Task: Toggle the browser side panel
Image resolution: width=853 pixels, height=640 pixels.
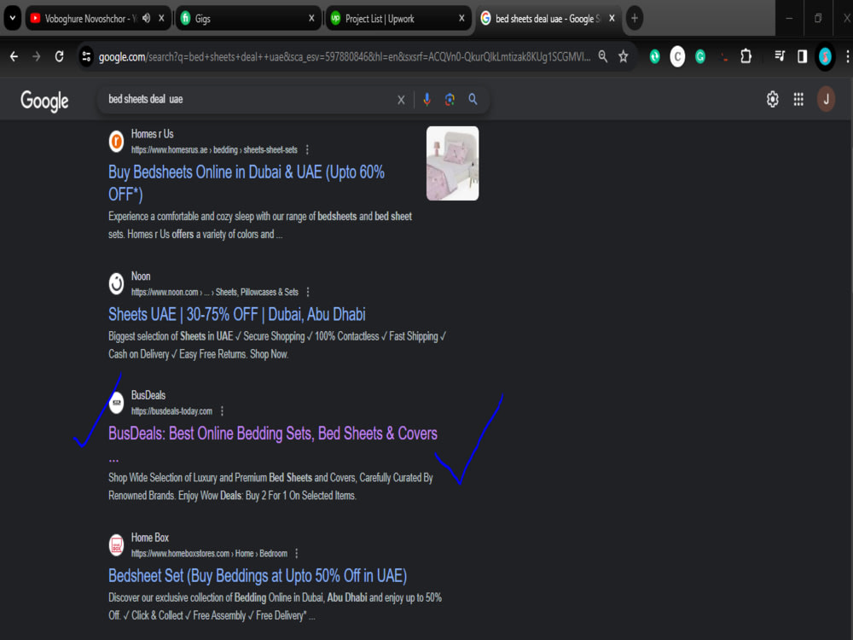Action: [x=803, y=56]
